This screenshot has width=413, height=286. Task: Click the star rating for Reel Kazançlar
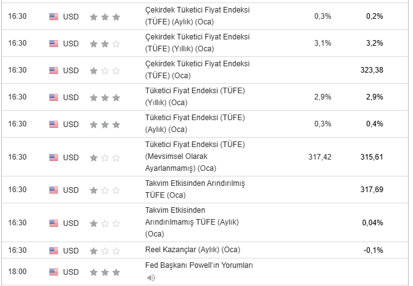coord(104,250)
